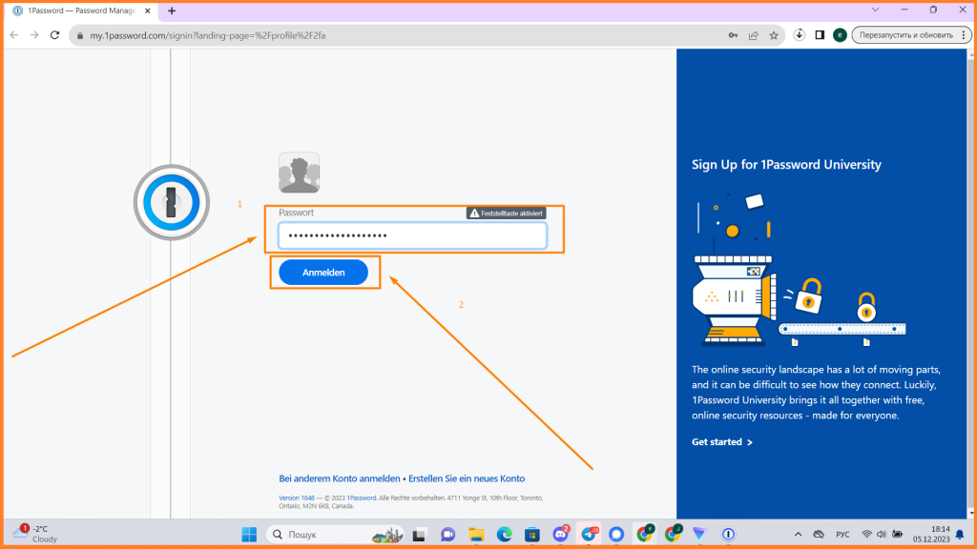Image resolution: width=977 pixels, height=549 pixels.
Task: Click the 1Password logo emblem on the page
Action: click(171, 201)
